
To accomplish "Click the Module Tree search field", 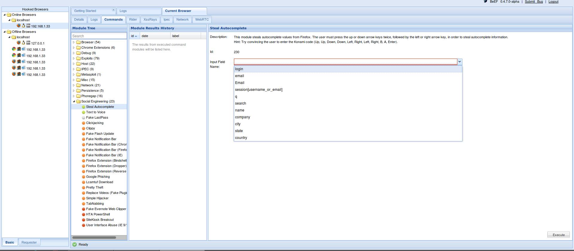I will click(x=99, y=36).
